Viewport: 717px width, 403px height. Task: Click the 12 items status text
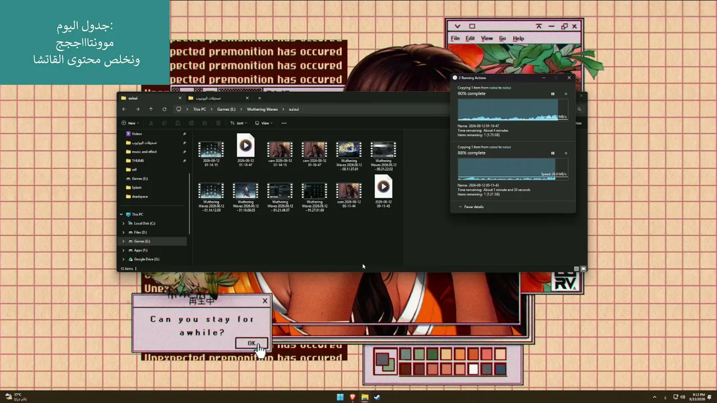coord(127,269)
